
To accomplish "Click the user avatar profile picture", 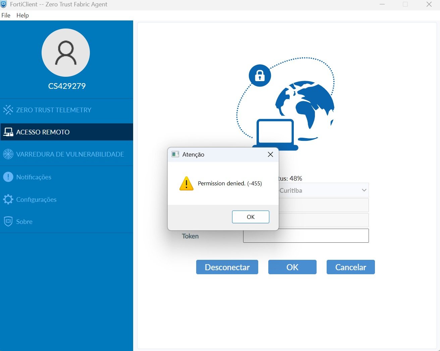I will click(x=66, y=53).
